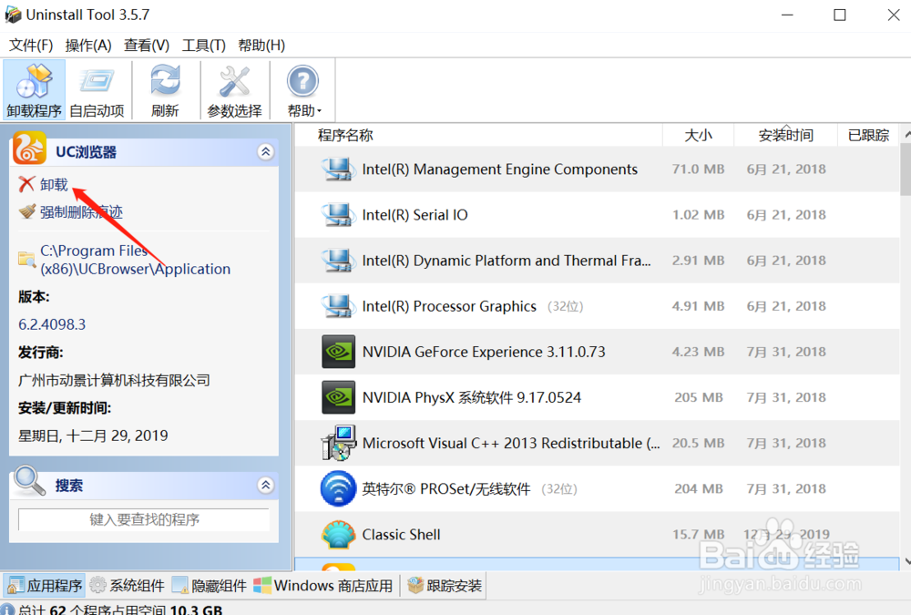Select row text NVIDIA GeForce Experience 3.11.0.73
911x615 pixels.
(484, 352)
